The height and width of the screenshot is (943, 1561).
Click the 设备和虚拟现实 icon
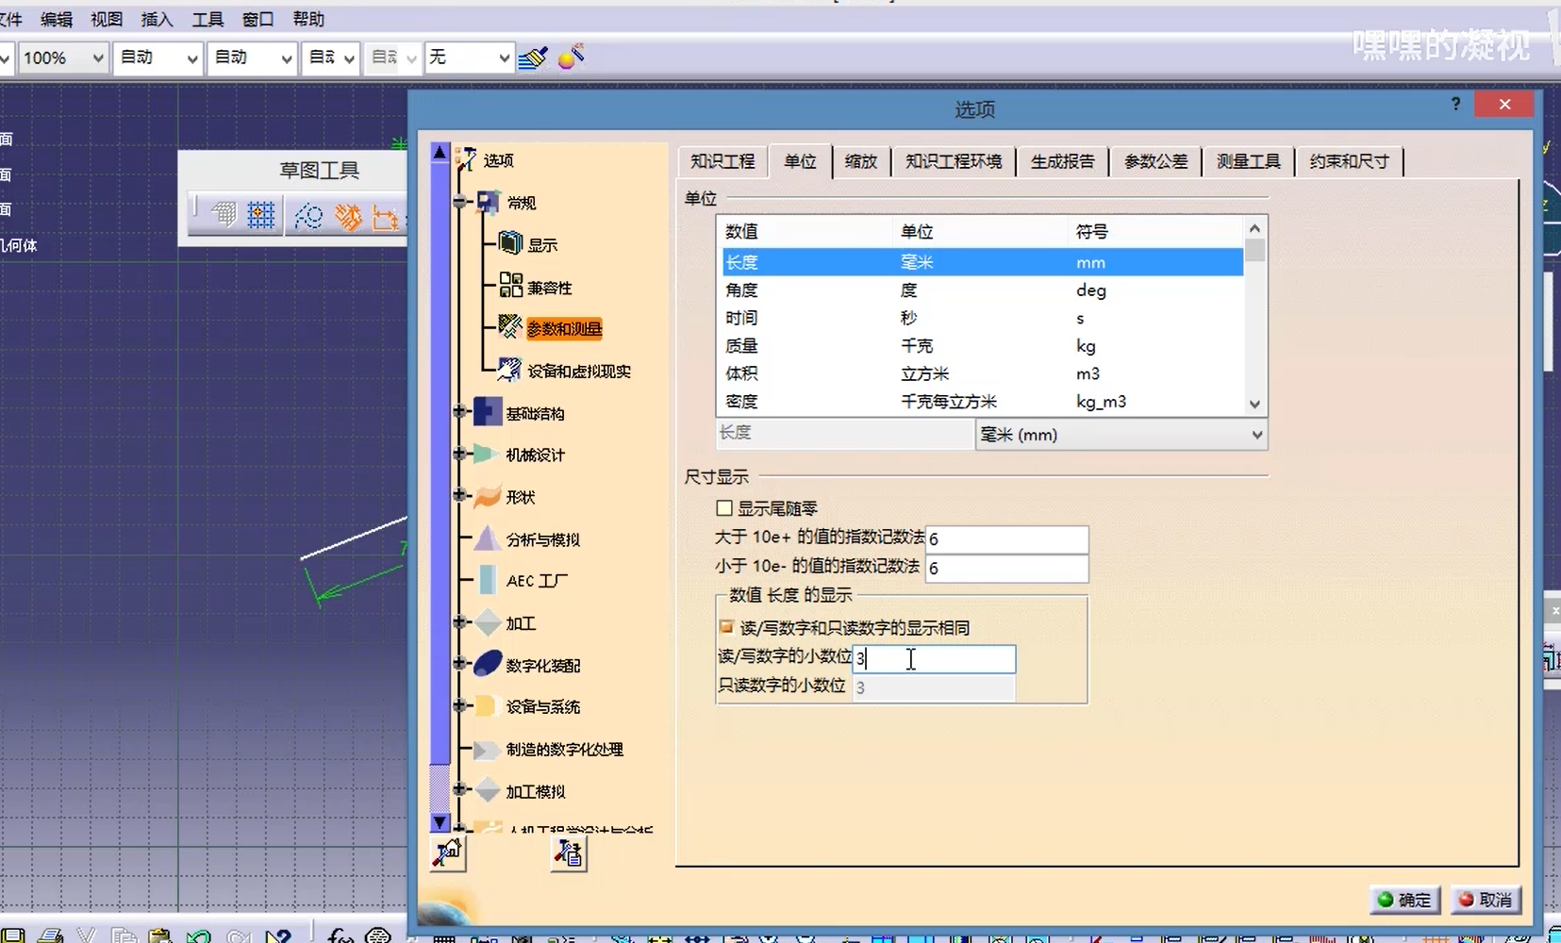tap(510, 369)
